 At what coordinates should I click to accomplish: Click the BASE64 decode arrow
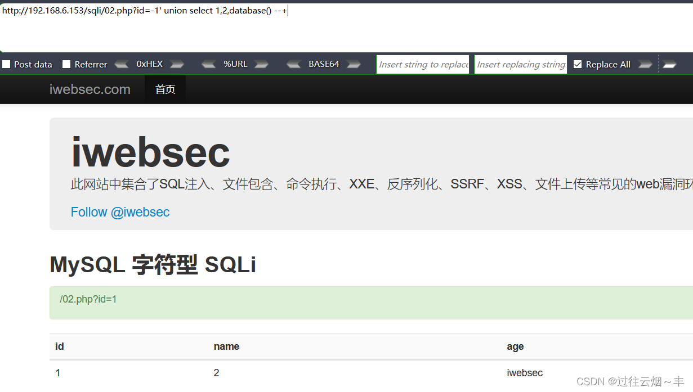tap(294, 64)
